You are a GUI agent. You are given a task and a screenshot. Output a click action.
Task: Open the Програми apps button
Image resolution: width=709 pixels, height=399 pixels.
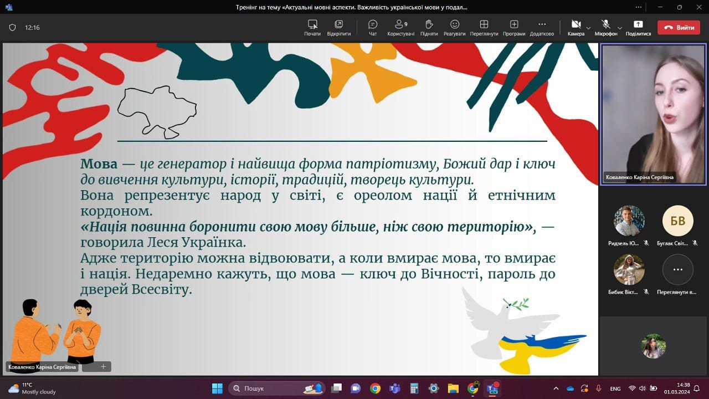[514, 27]
